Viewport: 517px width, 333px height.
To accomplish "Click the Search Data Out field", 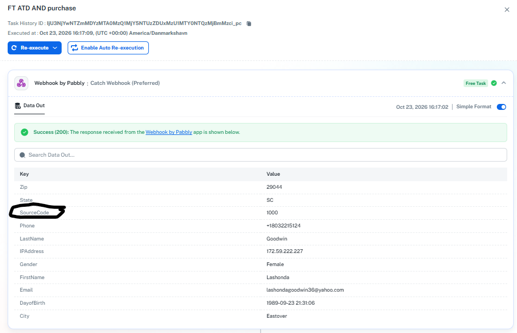I will pos(261,155).
